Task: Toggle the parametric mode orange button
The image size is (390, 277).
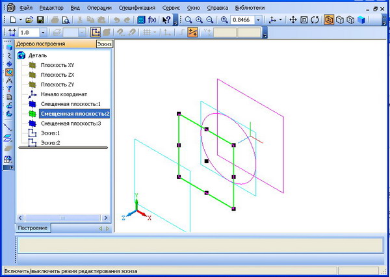Action: coord(193,33)
